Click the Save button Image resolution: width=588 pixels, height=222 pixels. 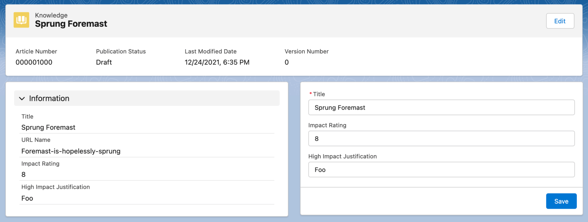pyautogui.click(x=561, y=201)
